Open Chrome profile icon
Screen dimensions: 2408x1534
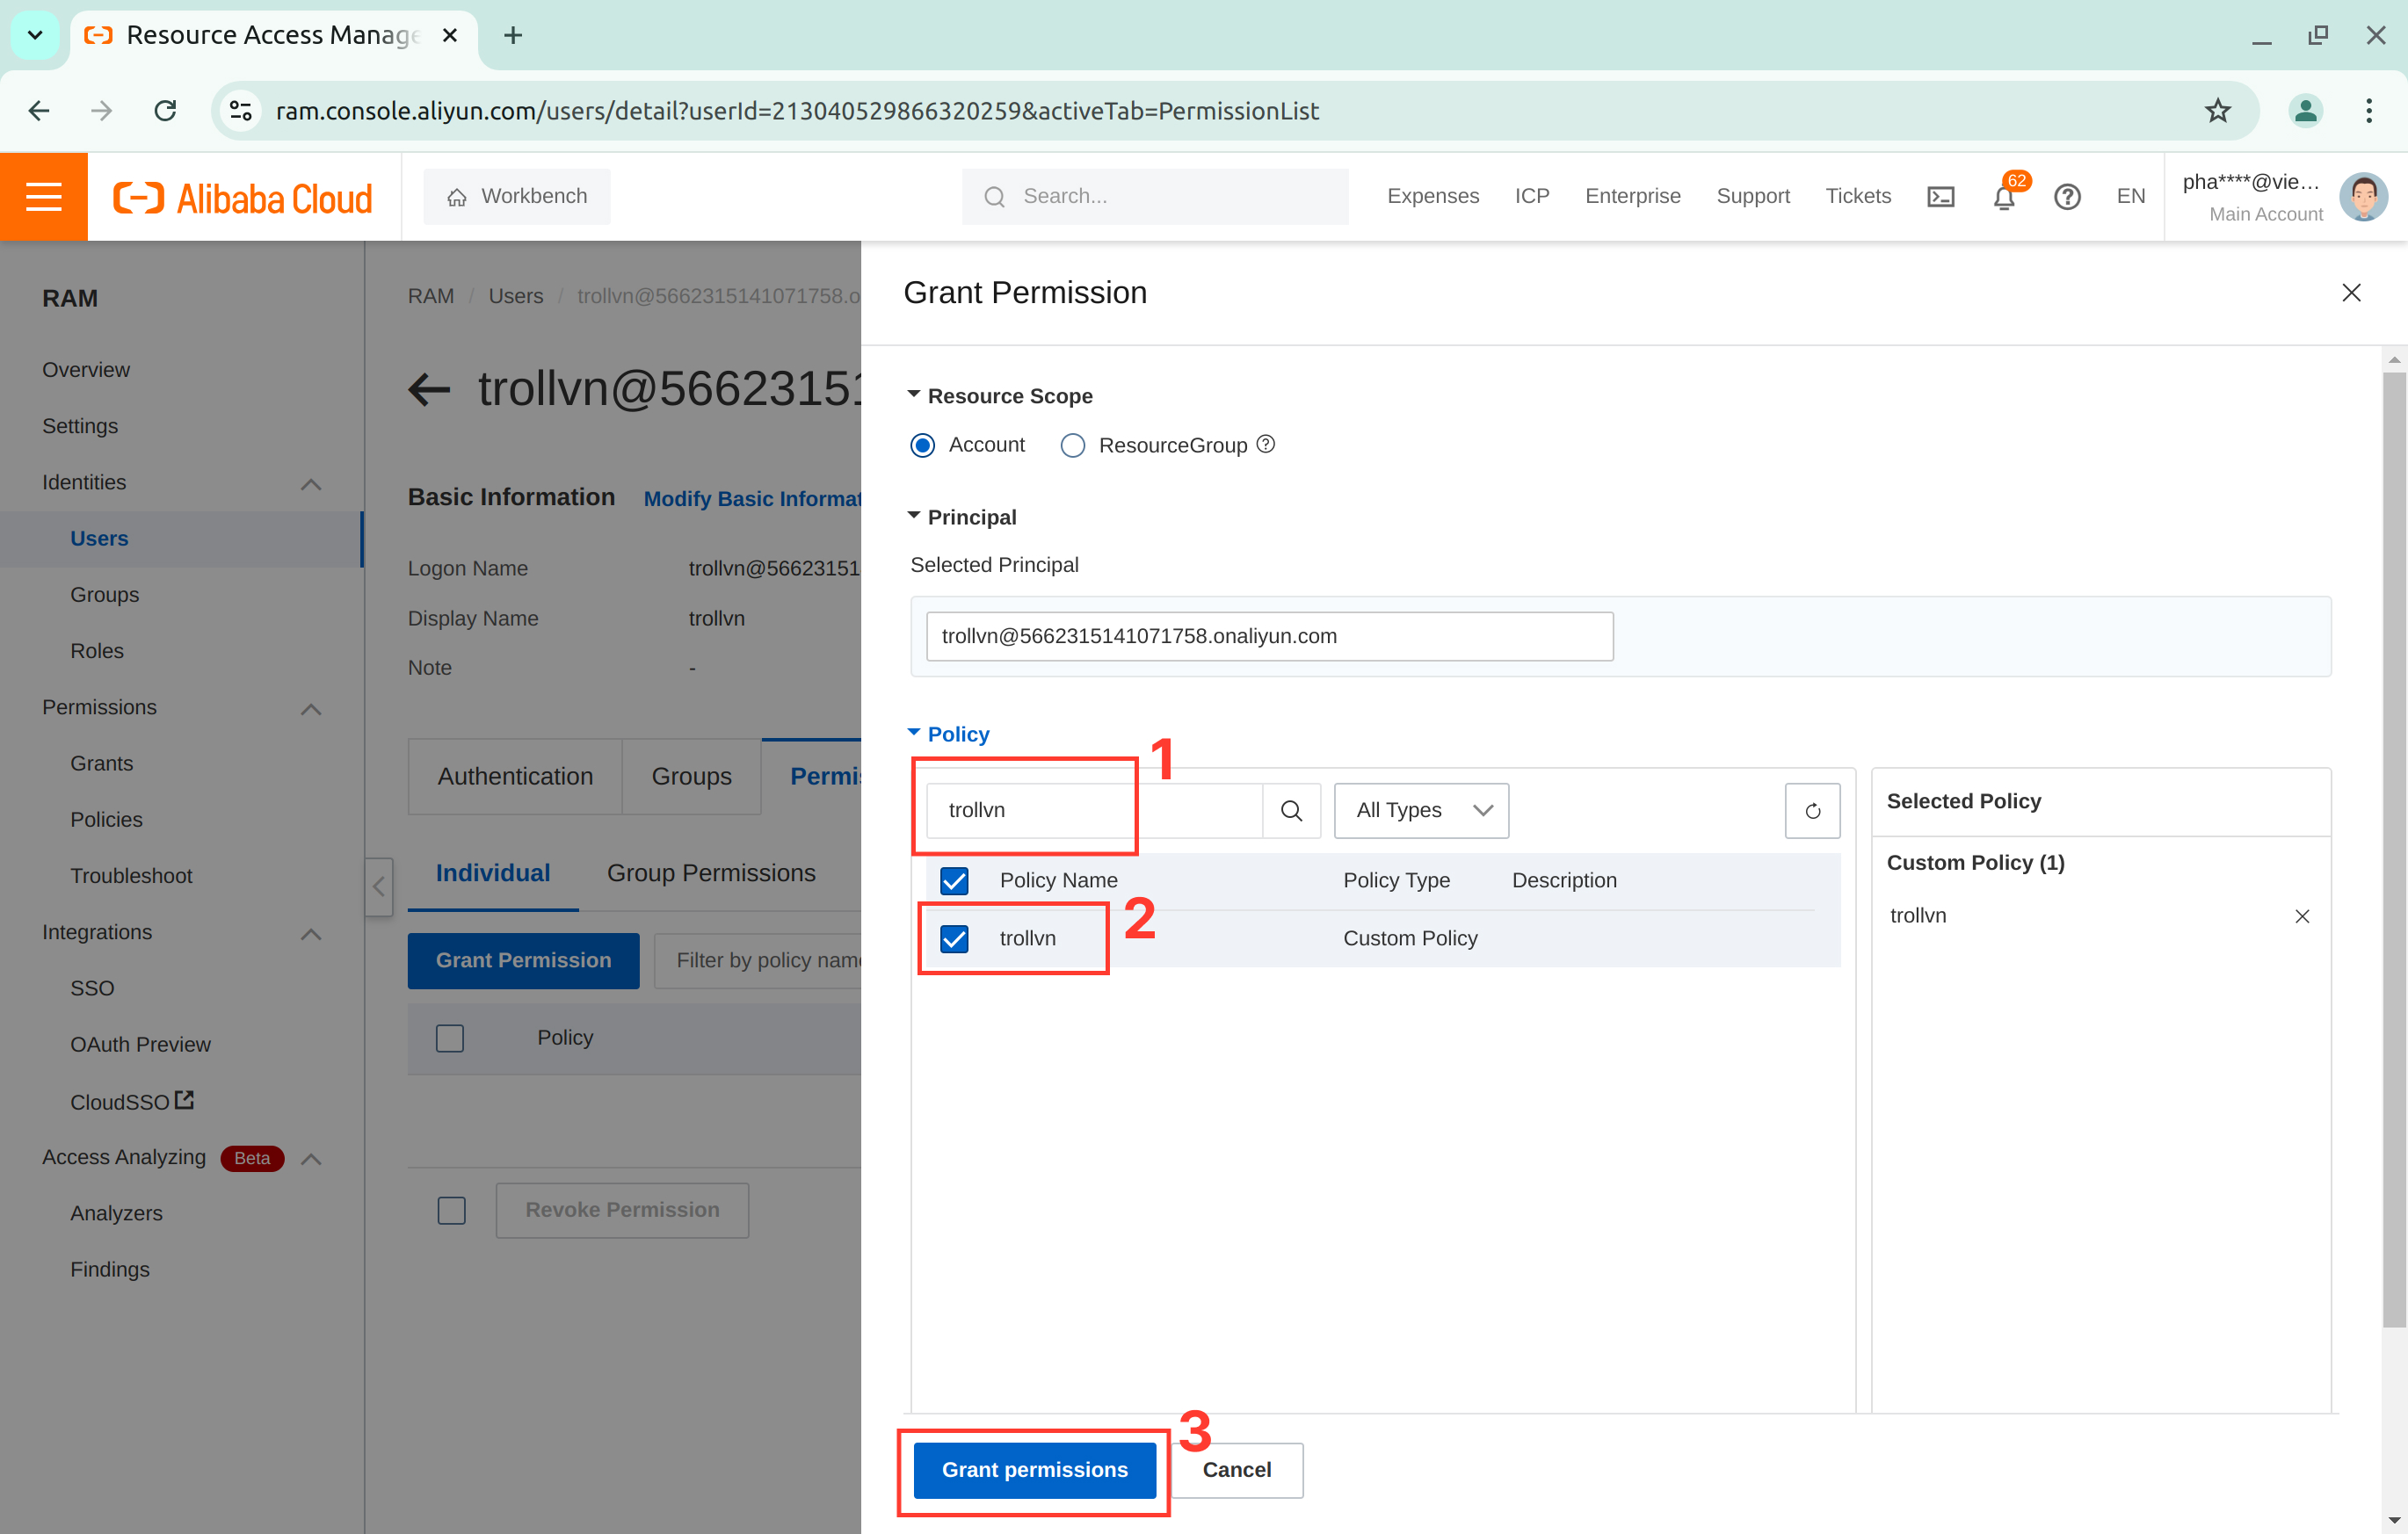(x=2305, y=111)
